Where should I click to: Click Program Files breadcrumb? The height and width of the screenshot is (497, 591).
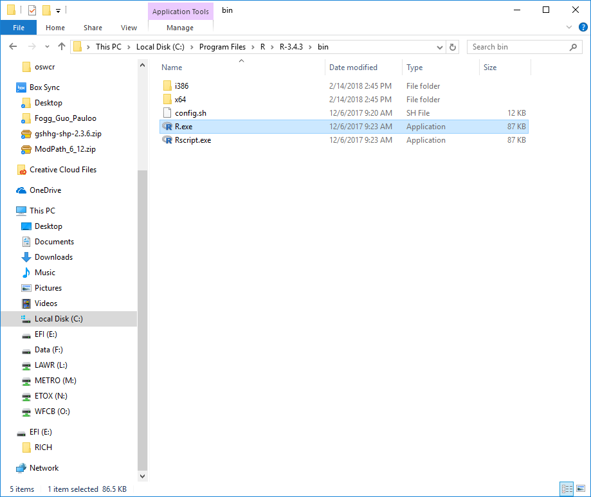pyautogui.click(x=223, y=47)
